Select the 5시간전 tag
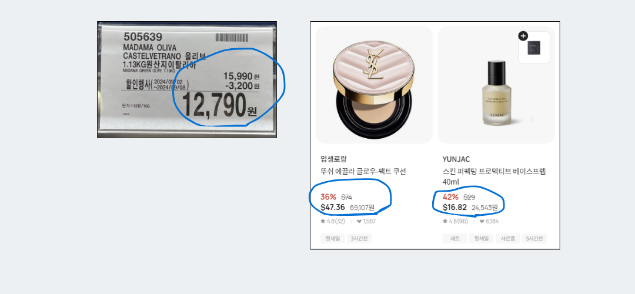The height and width of the screenshot is (294, 635). (534, 239)
